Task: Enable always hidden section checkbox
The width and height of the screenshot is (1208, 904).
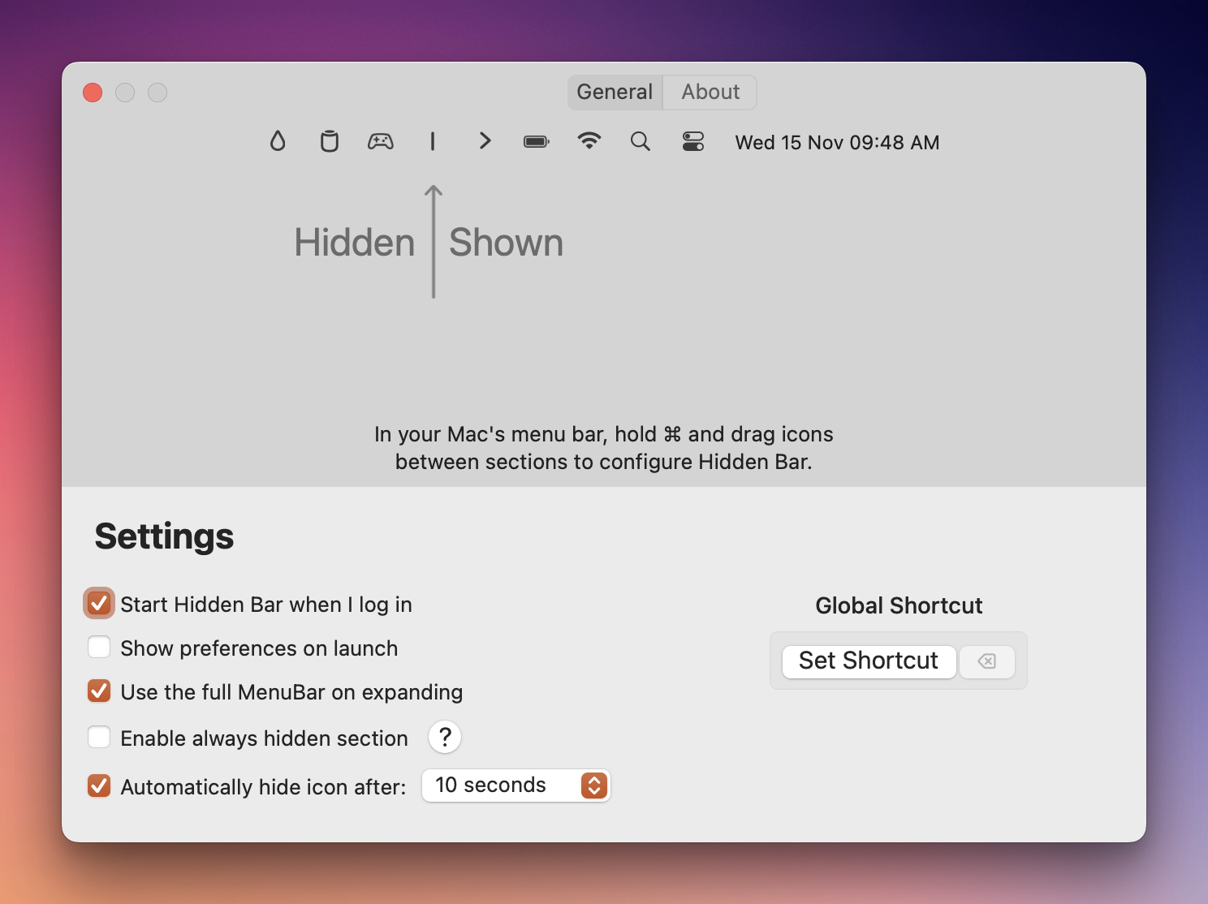Action: point(99,737)
